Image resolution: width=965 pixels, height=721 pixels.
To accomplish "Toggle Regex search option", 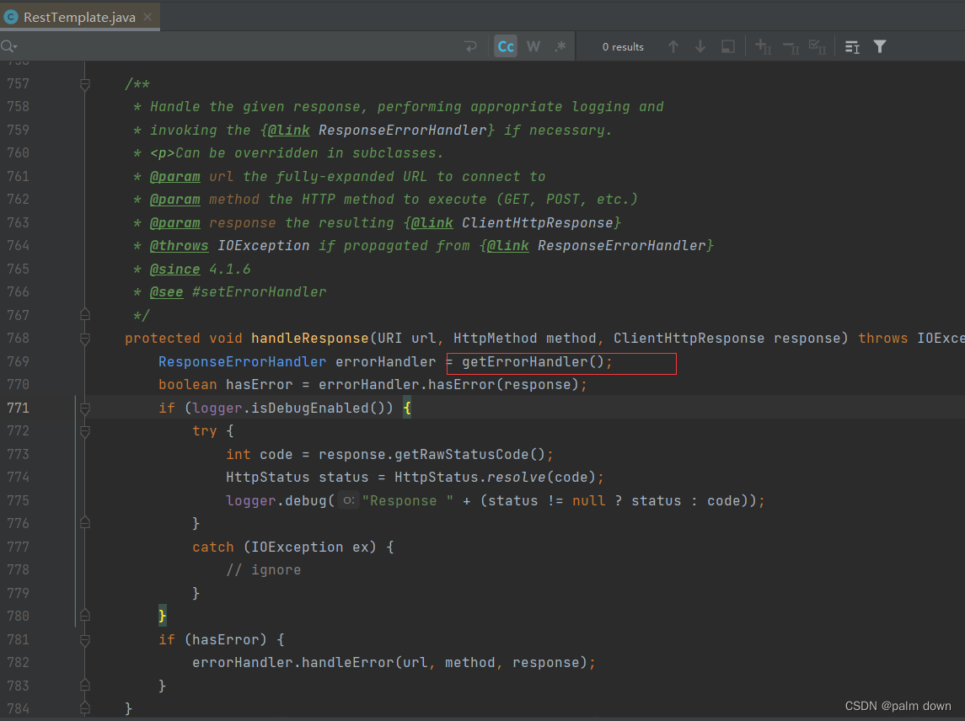I will click(560, 47).
